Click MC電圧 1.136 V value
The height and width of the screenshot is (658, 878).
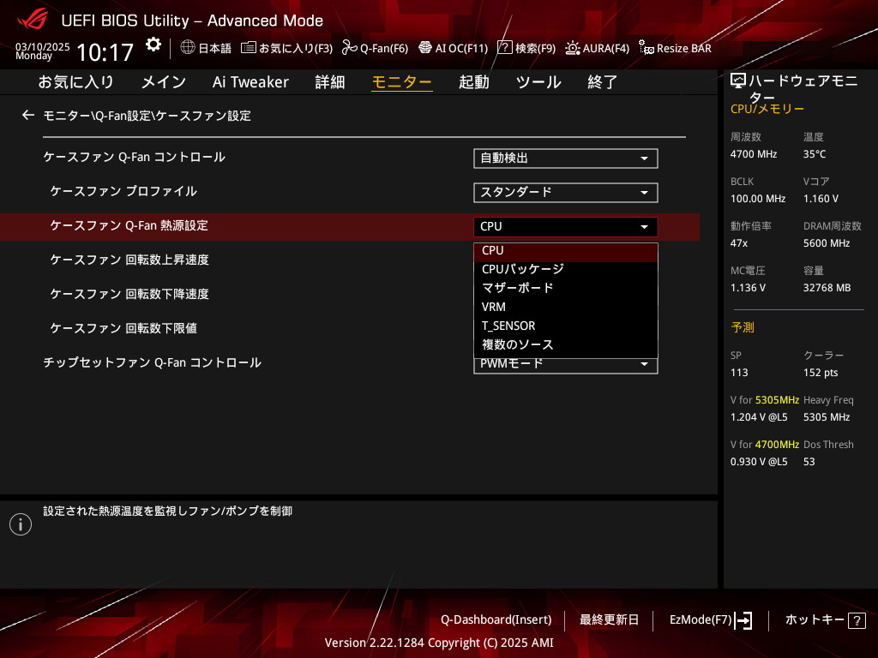click(x=748, y=288)
